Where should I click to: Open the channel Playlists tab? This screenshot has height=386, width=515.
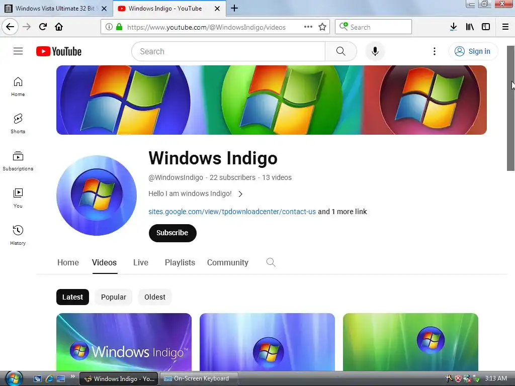click(x=180, y=262)
